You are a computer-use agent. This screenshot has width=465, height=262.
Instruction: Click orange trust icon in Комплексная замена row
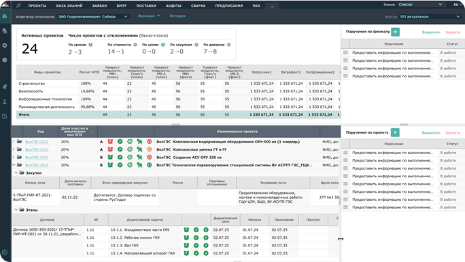click(x=150, y=149)
